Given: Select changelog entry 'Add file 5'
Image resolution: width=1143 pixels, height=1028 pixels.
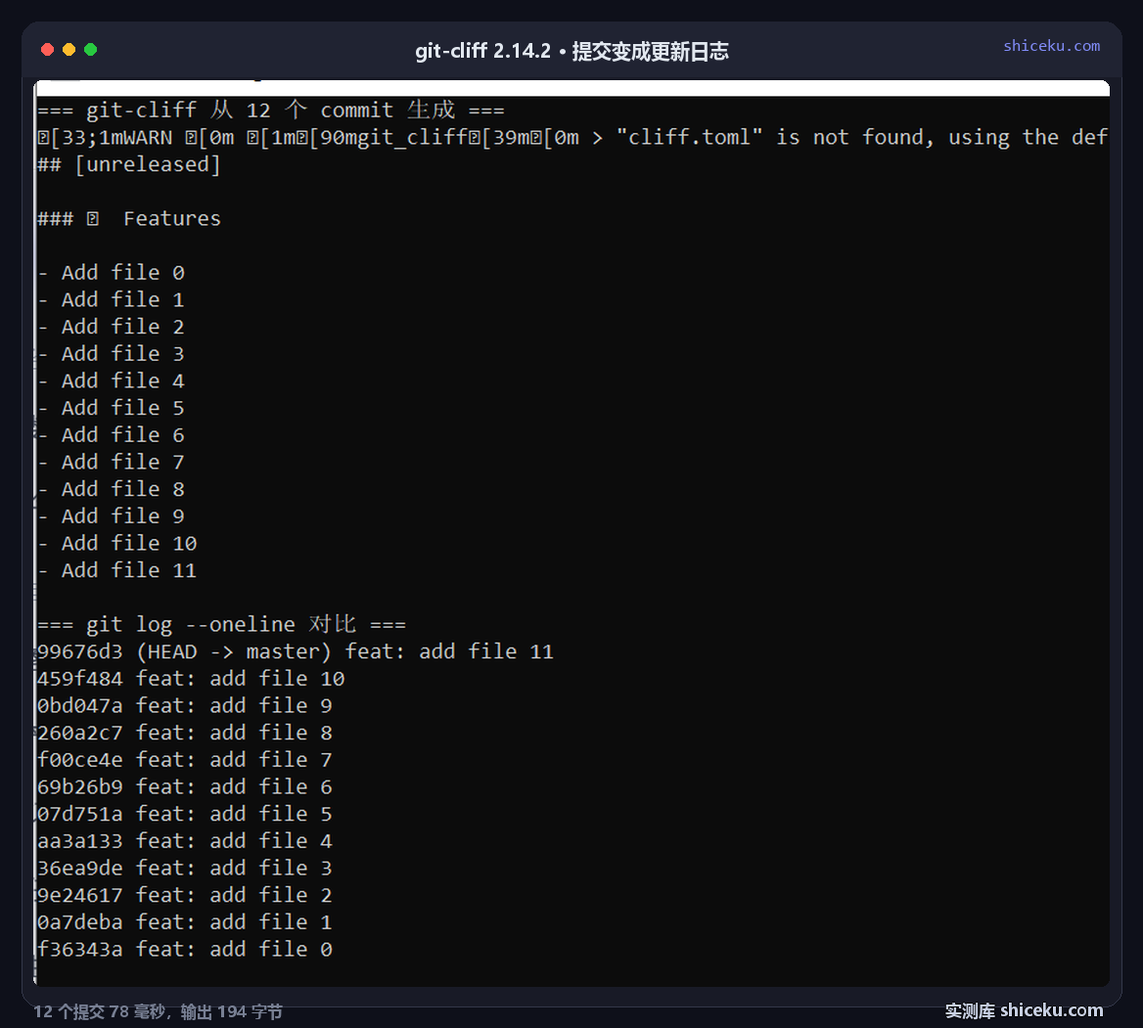Looking at the screenshot, I should pyautogui.click(x=111, y=408).
